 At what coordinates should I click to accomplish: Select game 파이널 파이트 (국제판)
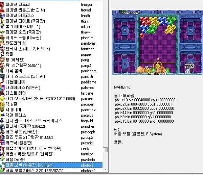coord(25,21)
